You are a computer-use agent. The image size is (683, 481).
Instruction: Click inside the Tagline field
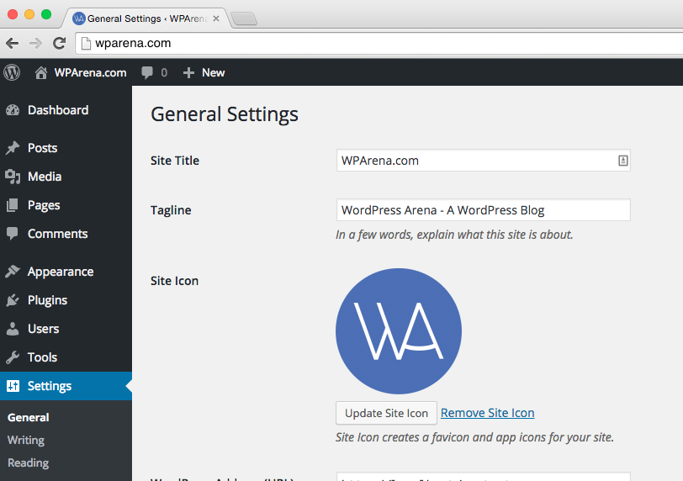[483, 210]
